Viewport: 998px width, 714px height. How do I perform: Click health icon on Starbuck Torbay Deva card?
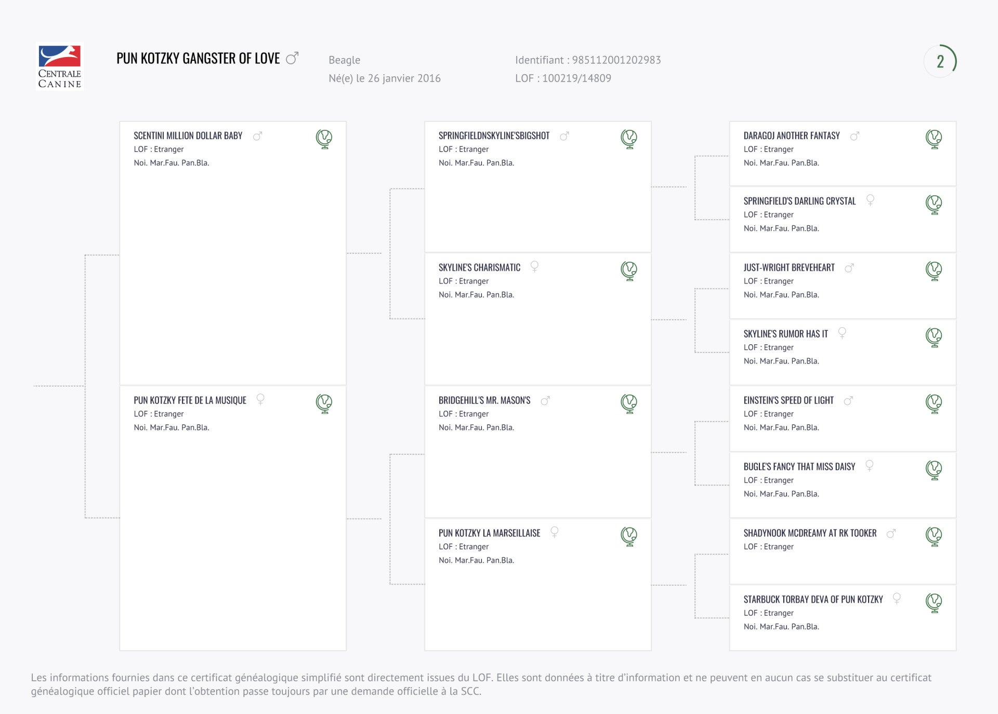coord(934,602)
